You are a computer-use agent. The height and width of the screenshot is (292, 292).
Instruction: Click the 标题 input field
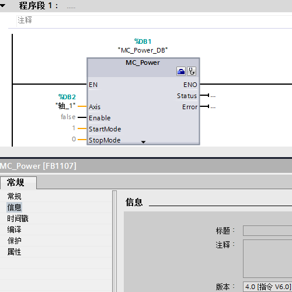267,231
